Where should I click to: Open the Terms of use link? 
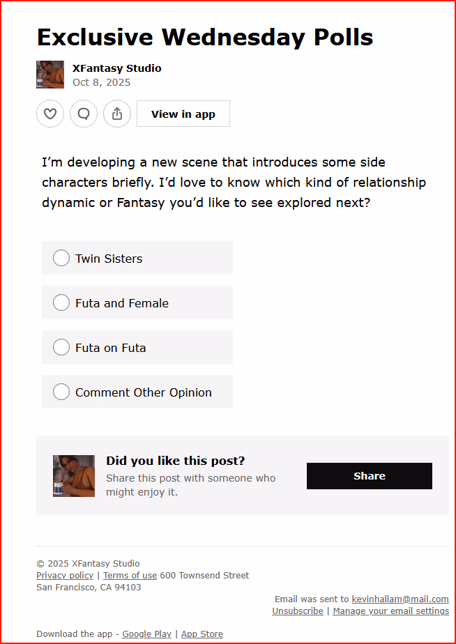coord(130,576)
